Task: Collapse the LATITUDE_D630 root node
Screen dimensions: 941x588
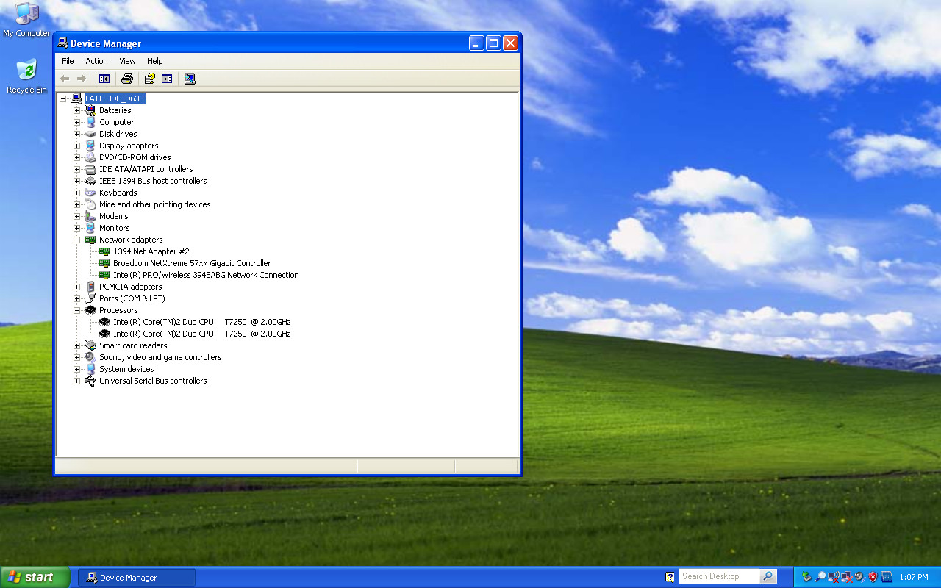Action: point(62,98)
